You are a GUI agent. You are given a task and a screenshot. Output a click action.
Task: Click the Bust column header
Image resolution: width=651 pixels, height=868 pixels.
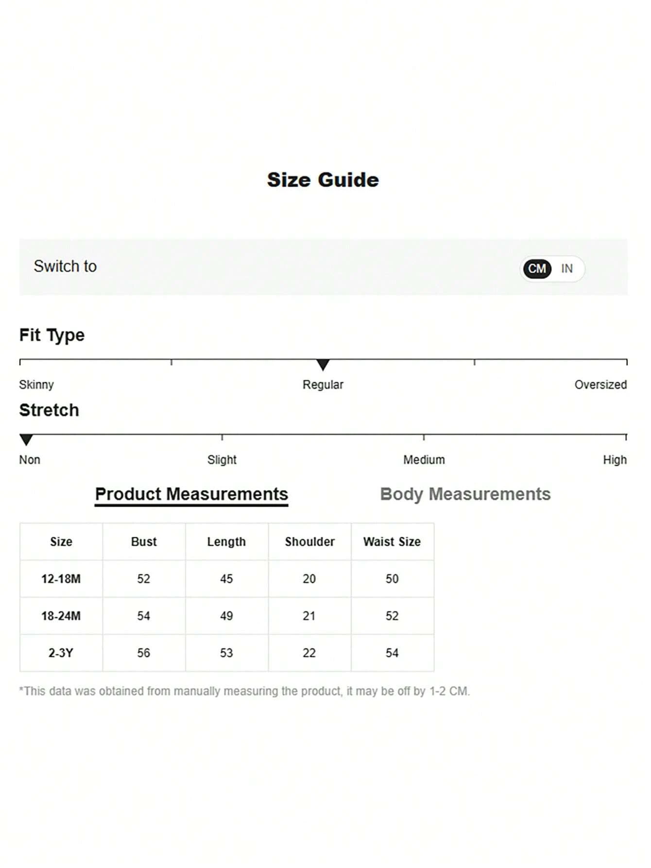pos(144,542)
